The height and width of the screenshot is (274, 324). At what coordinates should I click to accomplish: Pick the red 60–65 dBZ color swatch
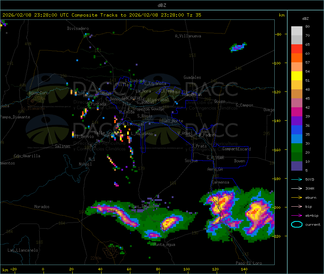[297, 49]
